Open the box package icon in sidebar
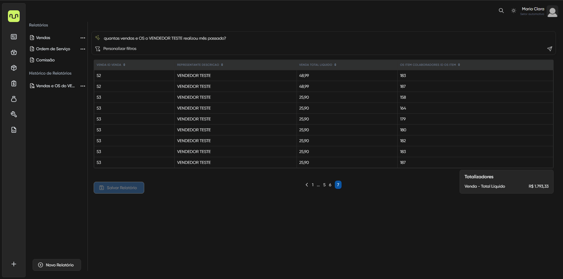Viewport: 563px width, 279px height. point(14,68)
